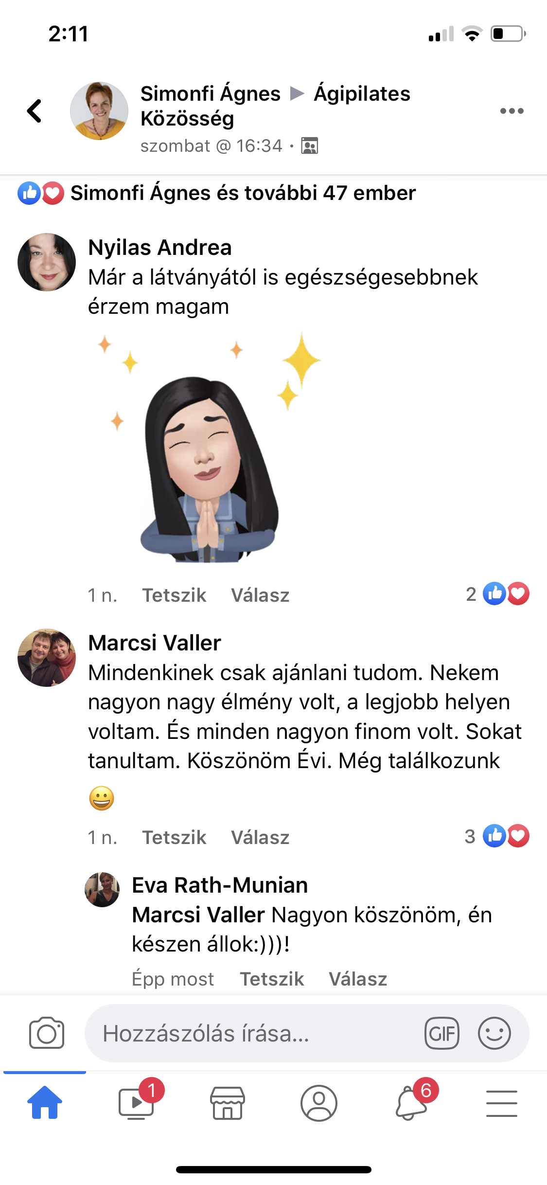Like Nyilas Andrea's comment via Tetszik
The height and width of the screenshot is (1185, 547).
pyautogui.click(x=174, y=595)
